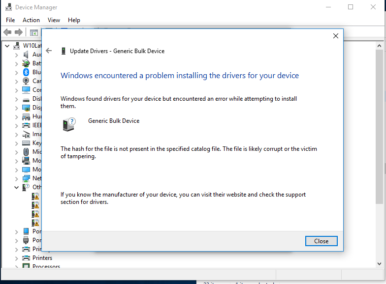Select the computer root icon in tree
The width and height of the screenshot is (386, 284).
coord(17,46)
